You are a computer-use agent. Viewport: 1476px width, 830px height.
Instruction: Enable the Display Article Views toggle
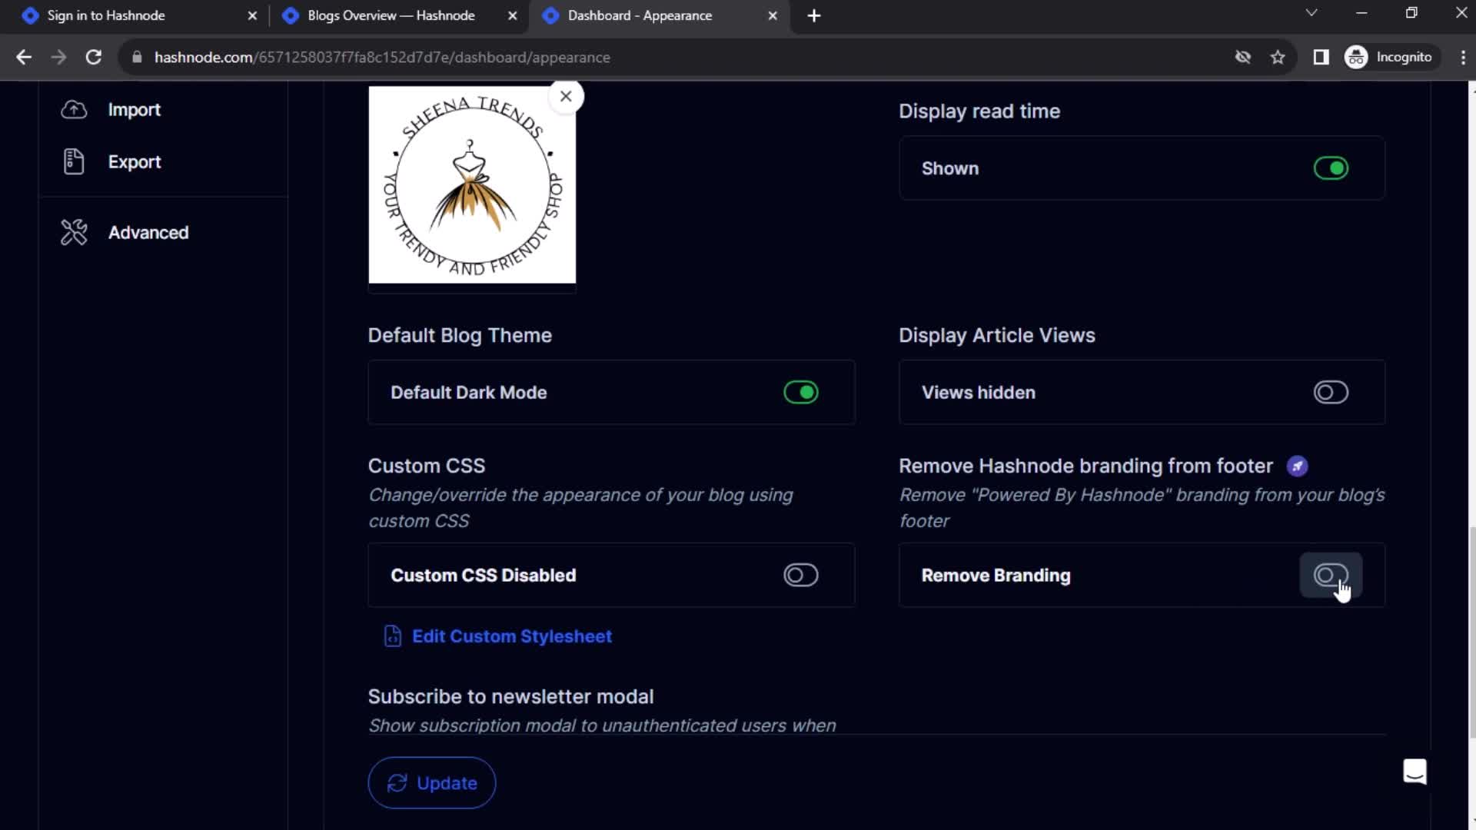pos(1330,392)
